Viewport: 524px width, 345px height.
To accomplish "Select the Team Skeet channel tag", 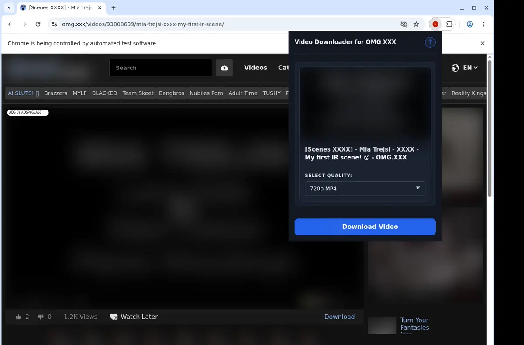I will pyautogui.click(x=138, y=93).
